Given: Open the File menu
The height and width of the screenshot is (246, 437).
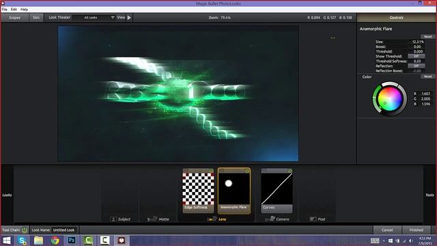Looking at the screenshot, I should point(5,10).
